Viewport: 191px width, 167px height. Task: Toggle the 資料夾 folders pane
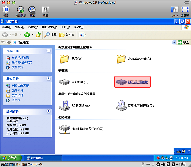67,35
